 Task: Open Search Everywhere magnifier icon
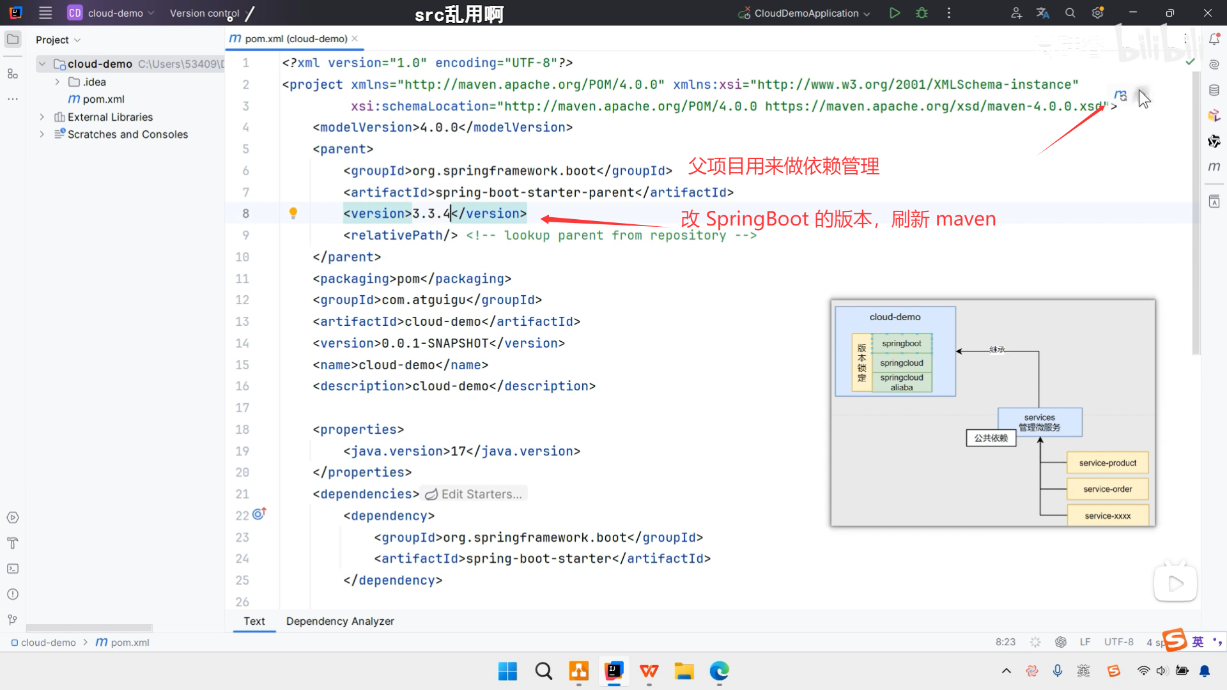pyautogui.click(x=1070, y=13)
